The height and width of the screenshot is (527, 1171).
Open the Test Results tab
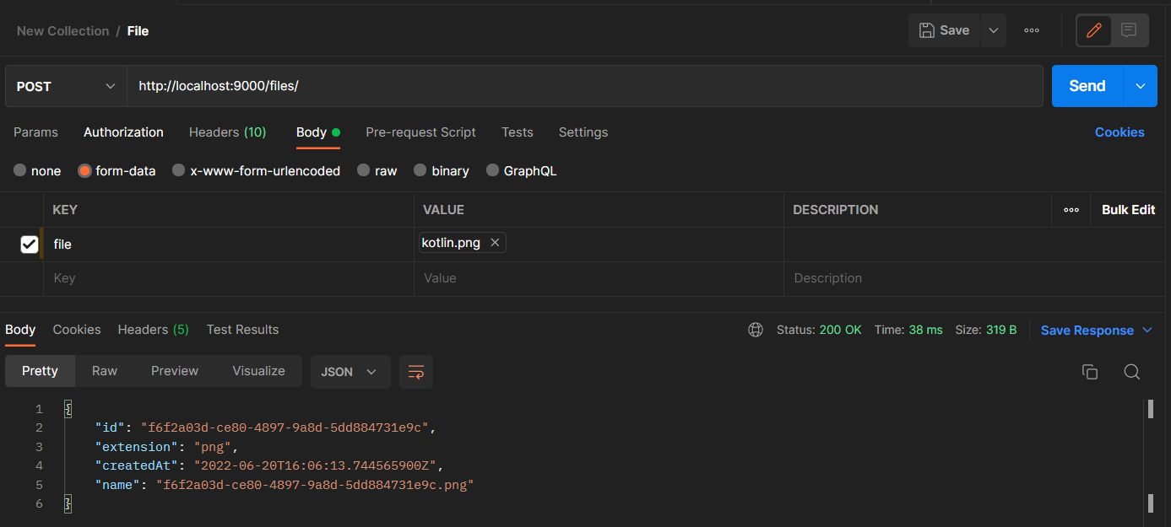point(242,330)
